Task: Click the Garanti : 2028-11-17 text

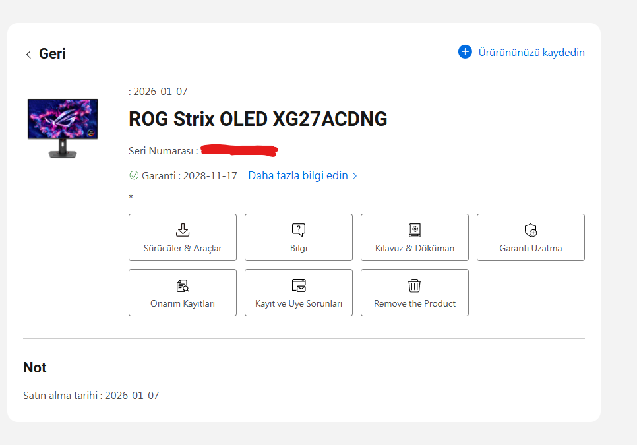Action: (x=189, y=176)
